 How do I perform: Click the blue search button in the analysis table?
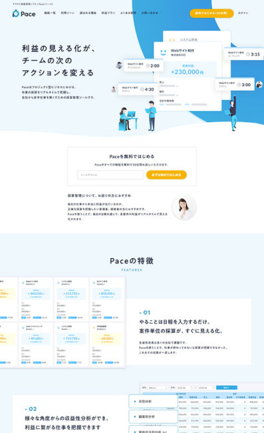227,388
